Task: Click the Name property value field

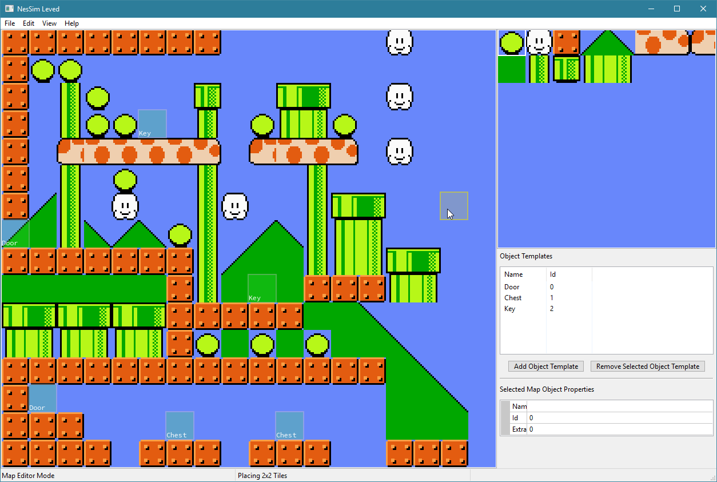Action: pos(620,407)
